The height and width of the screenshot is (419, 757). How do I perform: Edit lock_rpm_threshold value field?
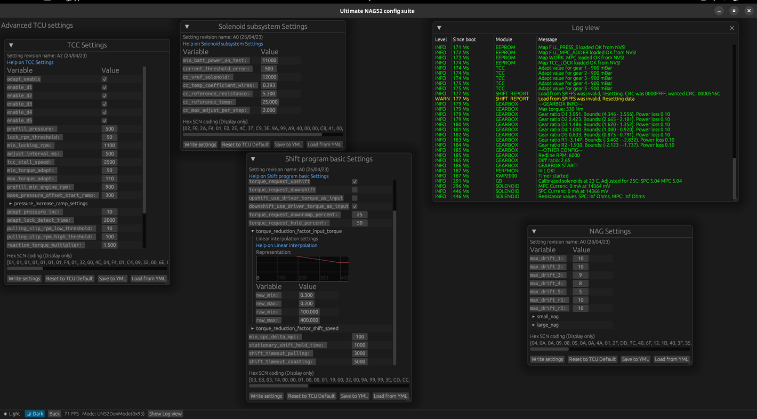[x=109, y=137]
